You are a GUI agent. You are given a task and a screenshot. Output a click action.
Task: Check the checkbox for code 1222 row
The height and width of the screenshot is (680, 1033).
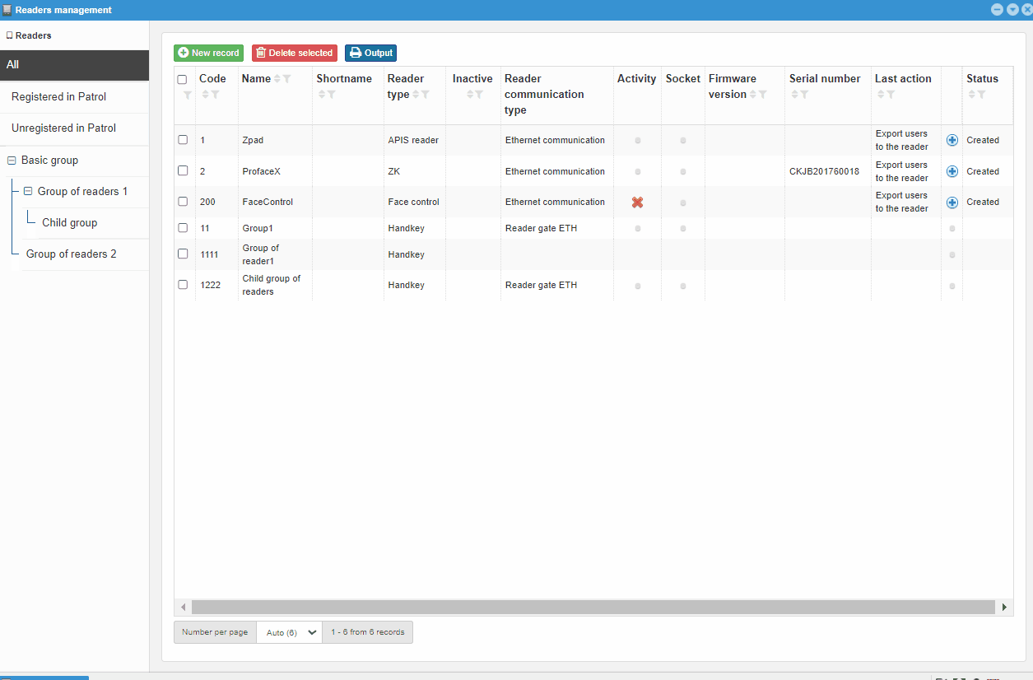tap(183, 285)
